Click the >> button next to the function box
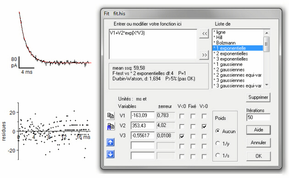Image resolution: width=289 pixels, height=178 pixels. click(204, 55)
